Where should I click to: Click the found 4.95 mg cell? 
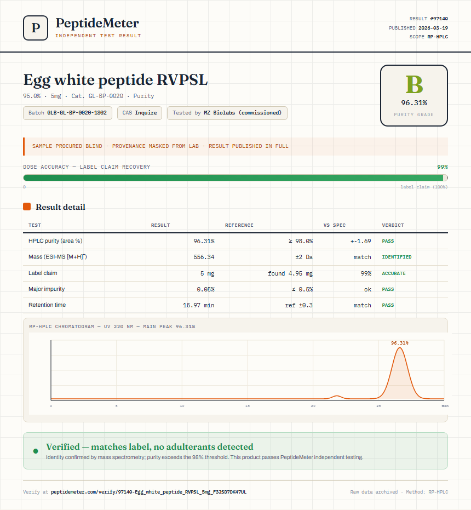click(290, 273)
